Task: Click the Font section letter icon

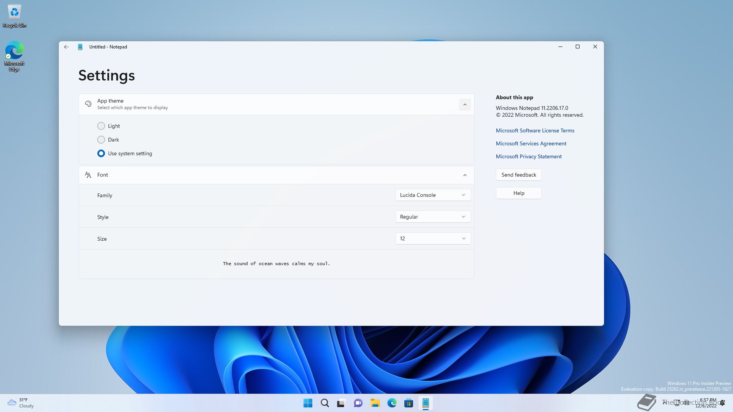Action: 88,175
